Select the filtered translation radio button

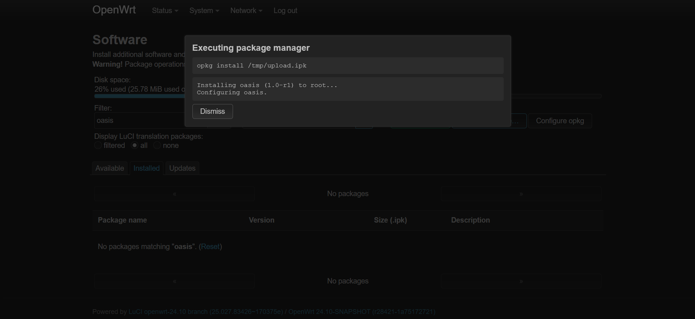(98, 145)
